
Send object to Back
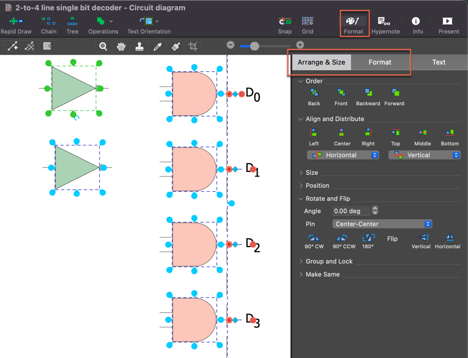click(x=314, y=97)
